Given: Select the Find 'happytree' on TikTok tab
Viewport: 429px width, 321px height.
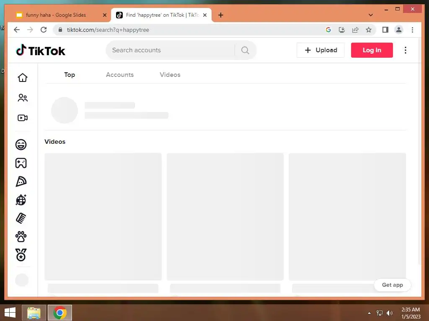Looking at the screenshot, I should click(162, 15).
